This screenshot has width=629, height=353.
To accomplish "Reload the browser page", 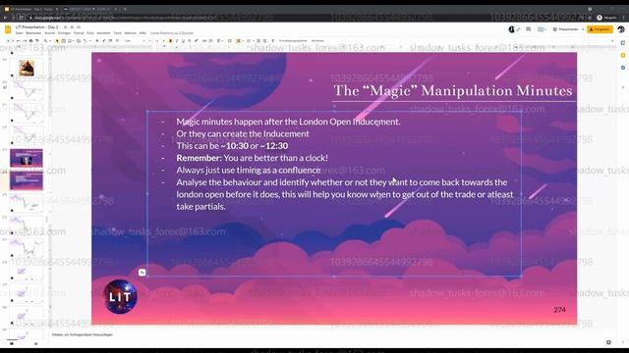I will click(22, 18).
